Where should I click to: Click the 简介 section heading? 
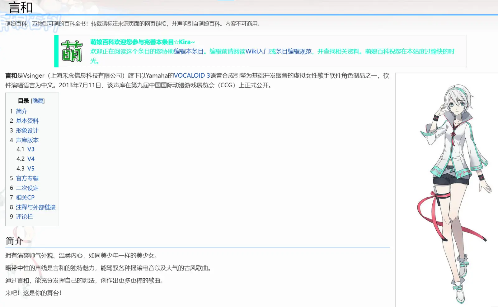[x=14, y=241]
